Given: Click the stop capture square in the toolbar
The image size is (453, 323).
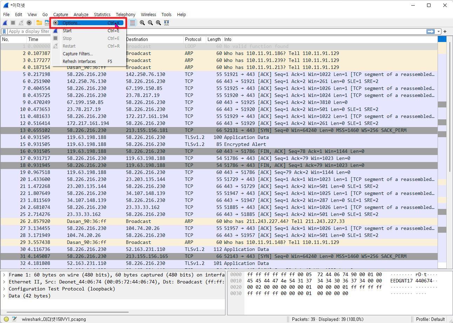Looking at the screenshot, I should pos(13,23).
